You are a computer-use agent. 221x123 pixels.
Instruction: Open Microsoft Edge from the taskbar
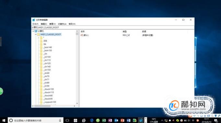(92, 120)
